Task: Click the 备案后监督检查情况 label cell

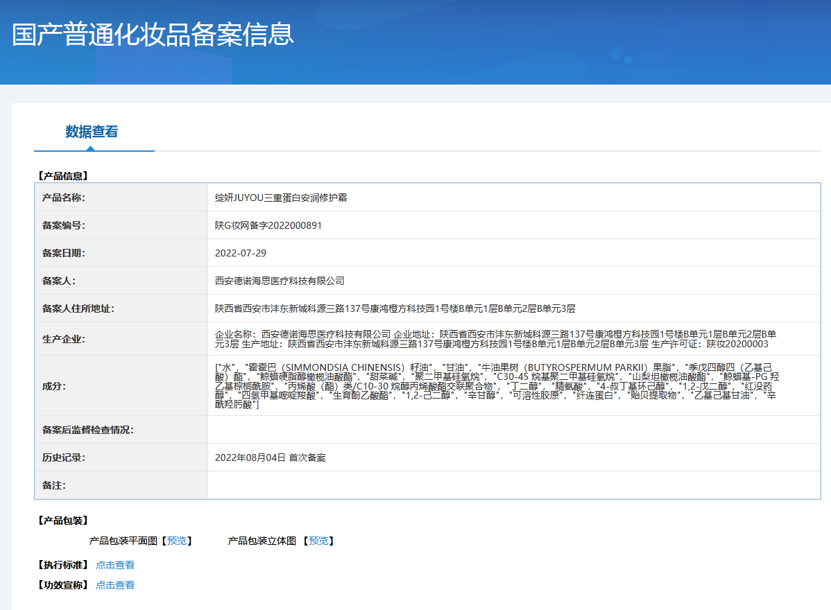Action: [x=88, y=430]
